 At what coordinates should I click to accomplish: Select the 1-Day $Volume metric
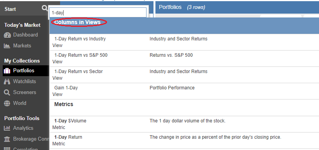coord(184,124)
